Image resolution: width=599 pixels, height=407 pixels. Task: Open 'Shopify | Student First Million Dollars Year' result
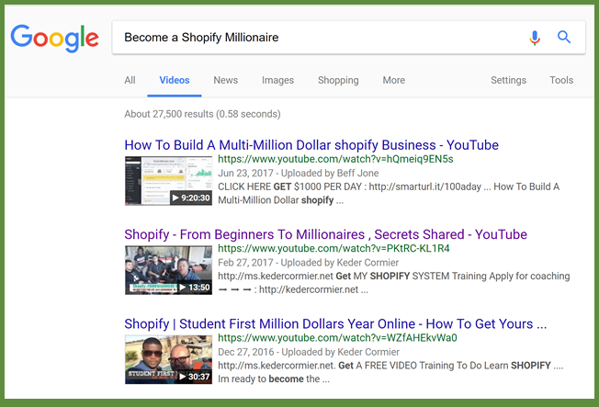point(335,323)
